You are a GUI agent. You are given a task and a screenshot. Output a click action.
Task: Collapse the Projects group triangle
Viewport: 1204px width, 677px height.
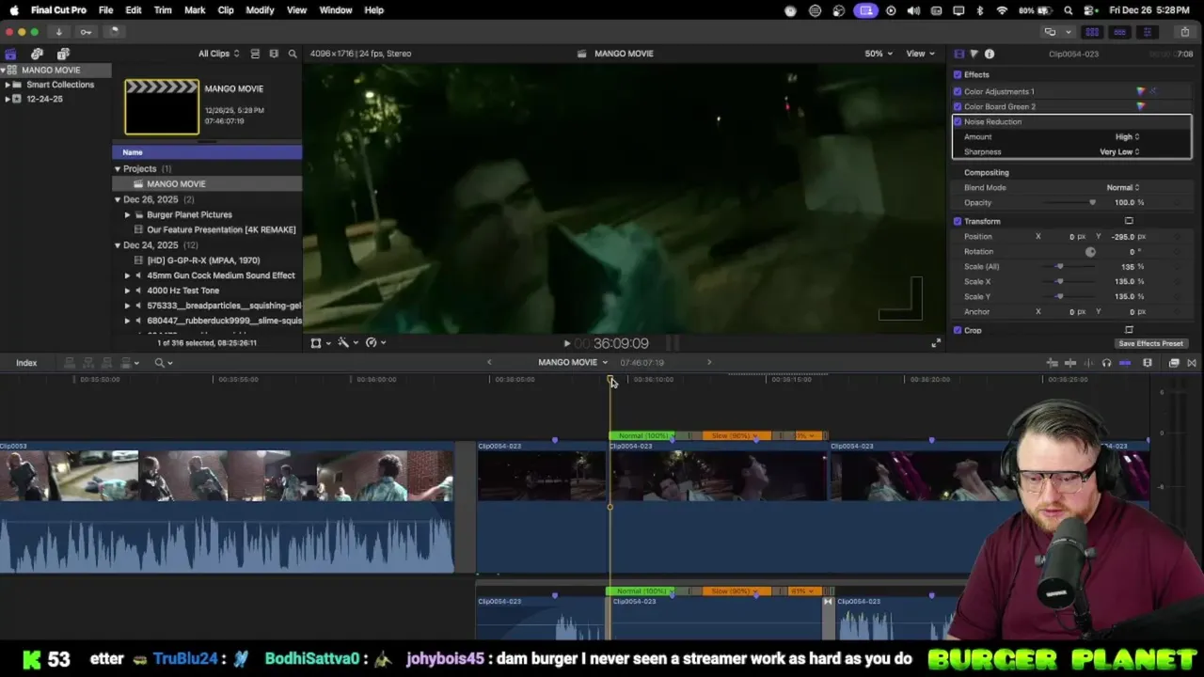118,169
